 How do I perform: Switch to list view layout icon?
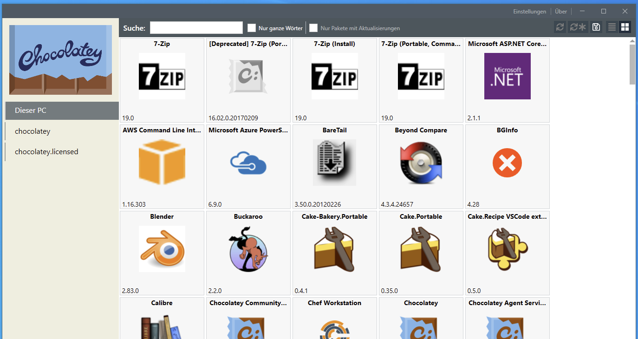[612, 27]
